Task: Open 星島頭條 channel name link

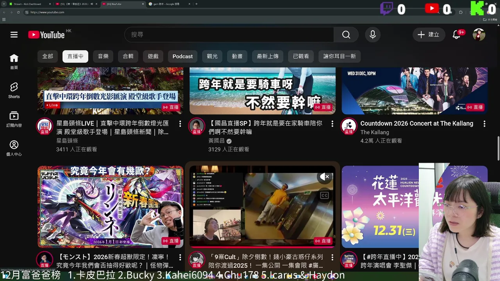Action: click(x=67, y=141)
